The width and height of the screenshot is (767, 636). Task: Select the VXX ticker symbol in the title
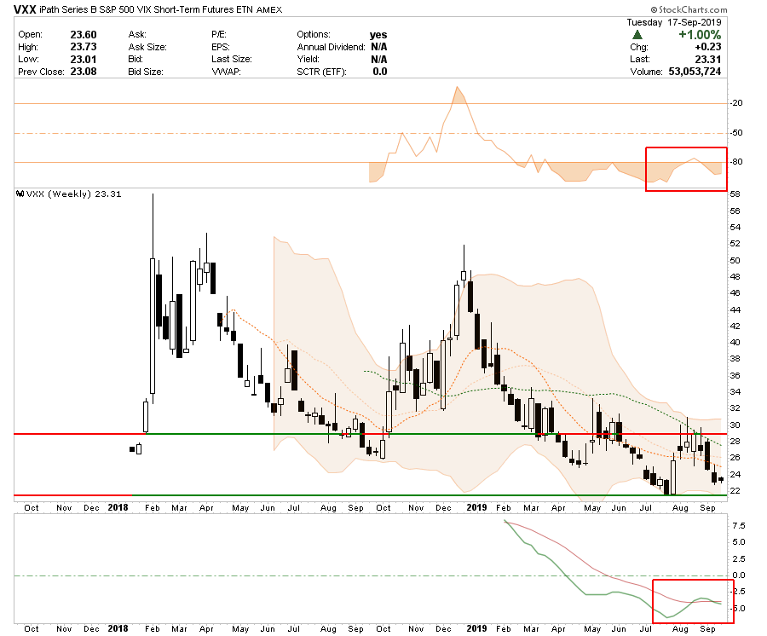point(25,9)
